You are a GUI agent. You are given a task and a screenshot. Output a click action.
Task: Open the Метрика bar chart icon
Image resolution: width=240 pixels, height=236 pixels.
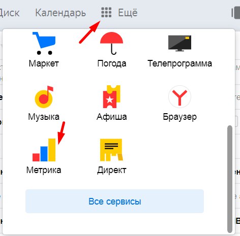pyautogui.click(x=44, y=150)
